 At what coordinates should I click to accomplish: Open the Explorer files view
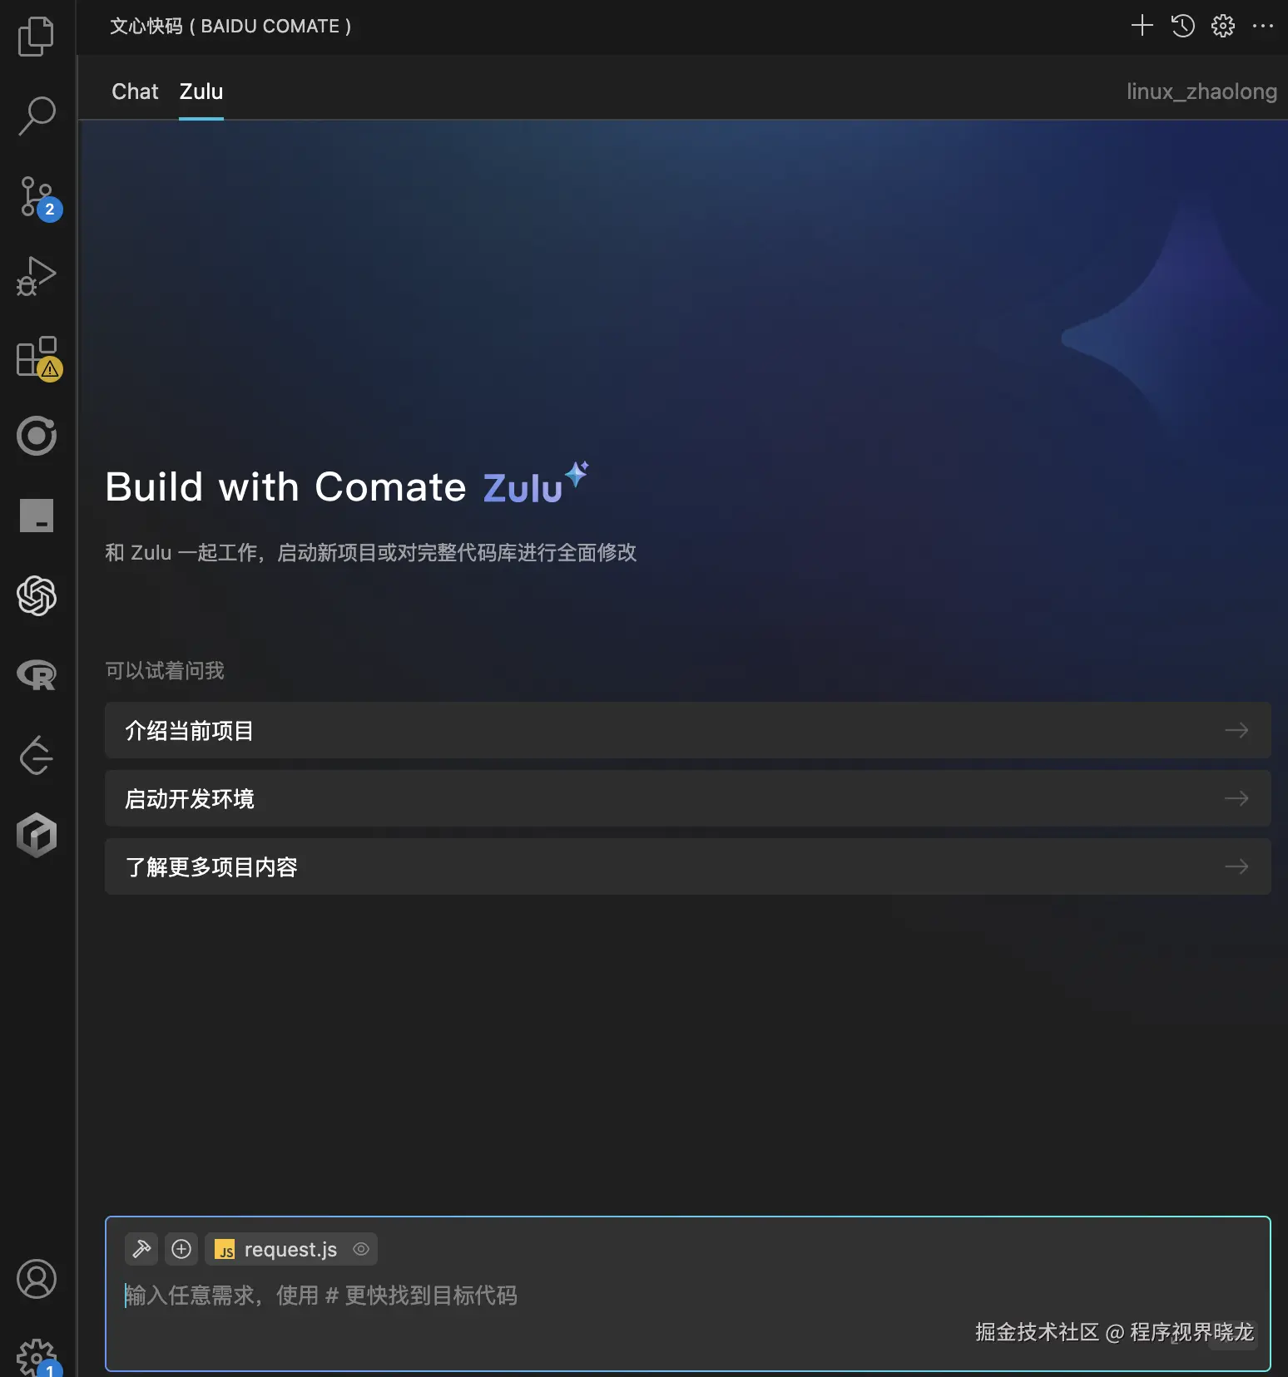tap(37, 37)
